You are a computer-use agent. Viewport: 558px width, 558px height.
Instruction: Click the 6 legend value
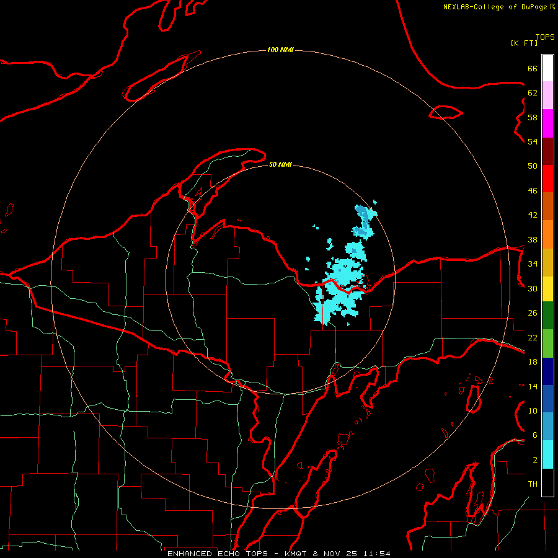pyautogui.click(x=535, y=435)
